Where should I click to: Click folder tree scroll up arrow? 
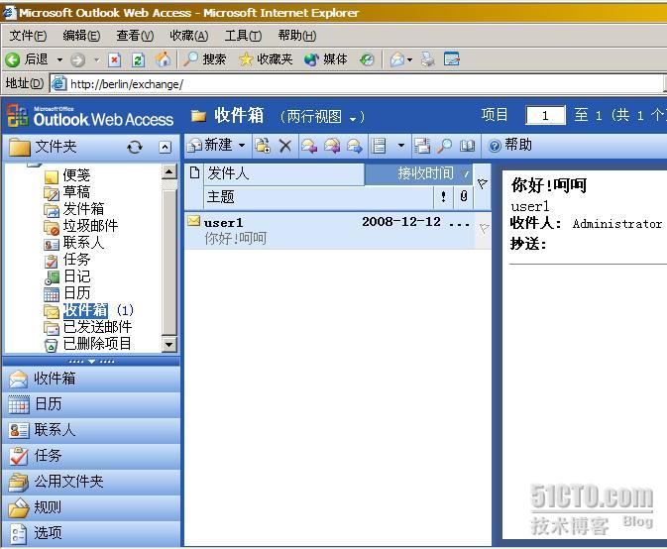coord(168,171)
